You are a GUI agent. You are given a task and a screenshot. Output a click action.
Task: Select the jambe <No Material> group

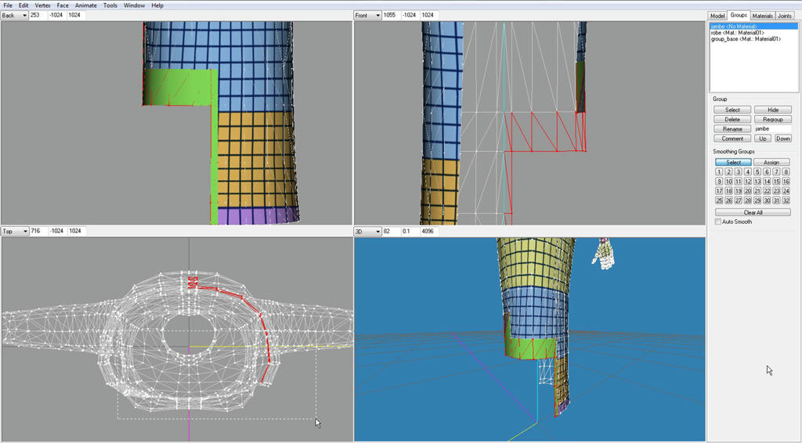pyautogui.click(x=753, y=26)
